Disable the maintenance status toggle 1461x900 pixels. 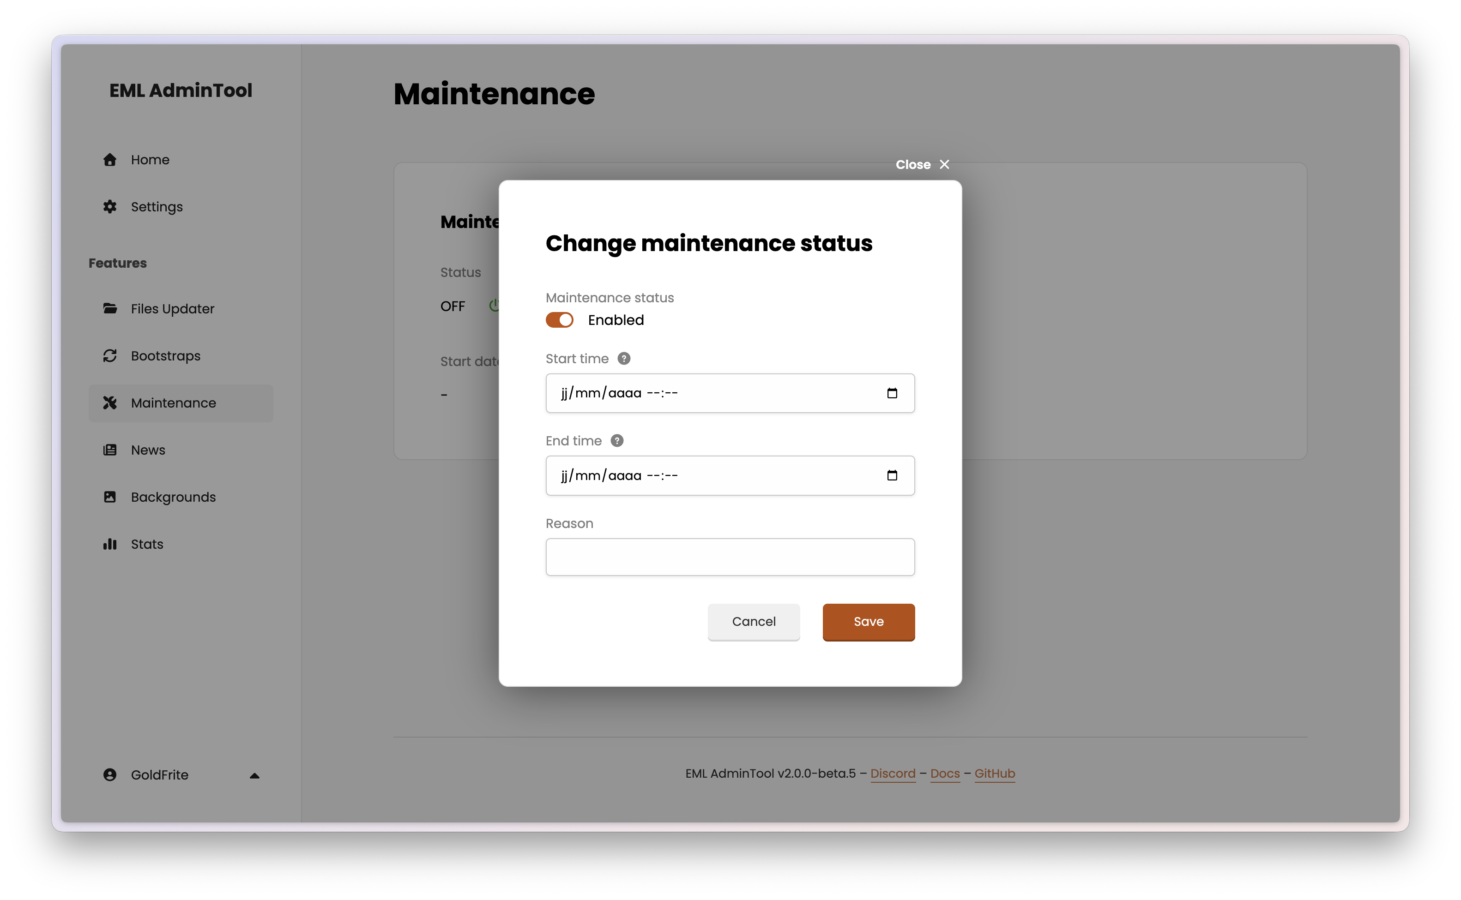(x=559, y=320)
